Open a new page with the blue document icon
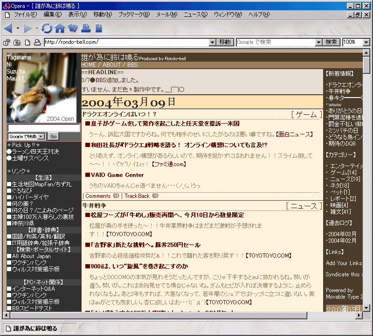This screenshot has height=336, width=373. point(98,28)
